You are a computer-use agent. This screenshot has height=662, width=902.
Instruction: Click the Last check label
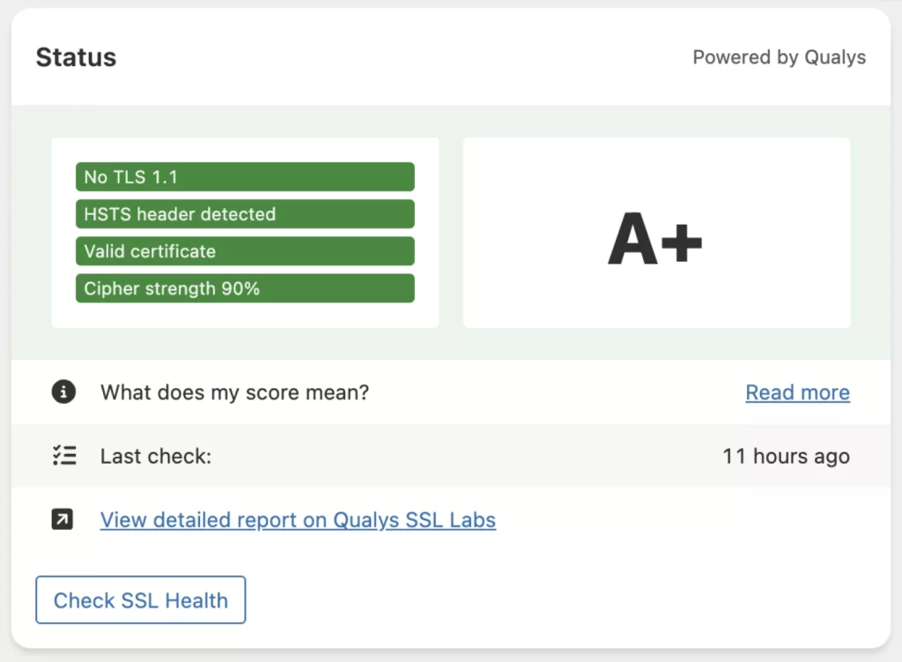pos(156,457)
